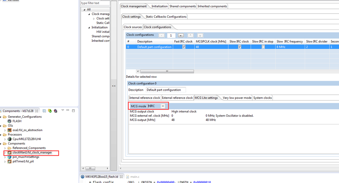The height and width of the screenshot is (183, 339).
Task: Collapse Initialization node in filter tree
Action: tap(89, 28)
